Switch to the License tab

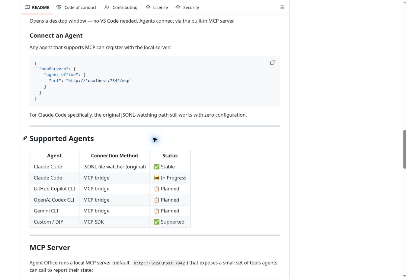point(157,7)
